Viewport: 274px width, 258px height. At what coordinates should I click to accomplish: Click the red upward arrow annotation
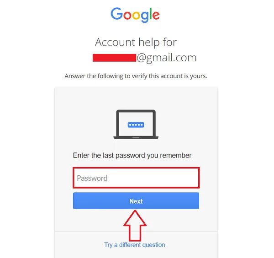coord(135,226)
